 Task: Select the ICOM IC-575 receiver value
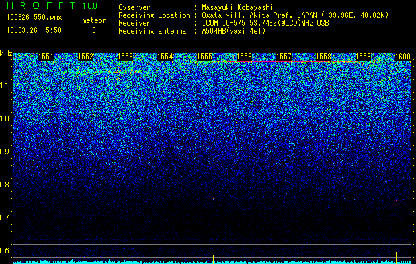(265, 23)
